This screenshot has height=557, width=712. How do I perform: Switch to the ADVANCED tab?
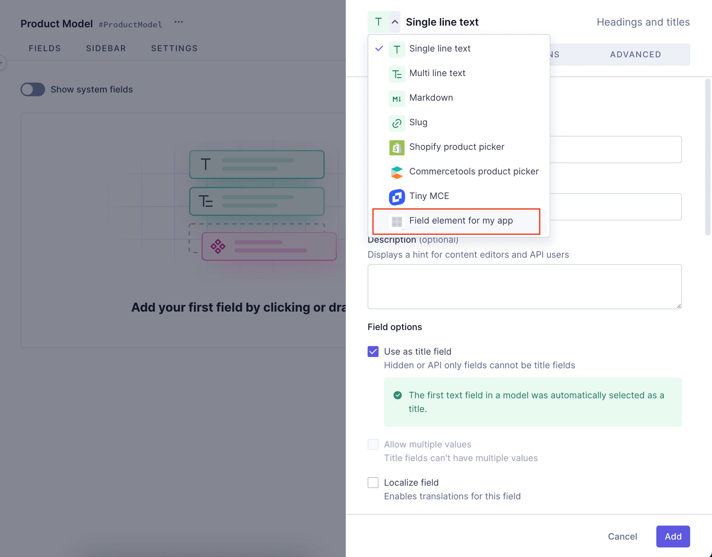pyautogui.click(x=635, y=54)
